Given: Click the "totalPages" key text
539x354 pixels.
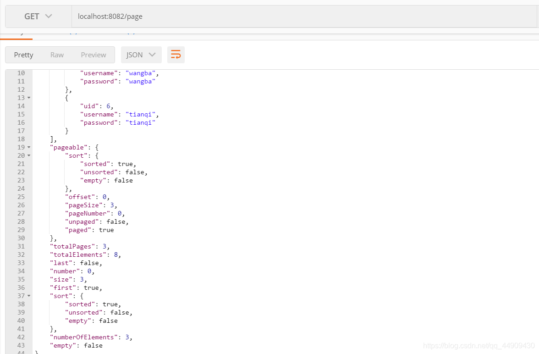Looking at the screenshot, I should 72,246.
